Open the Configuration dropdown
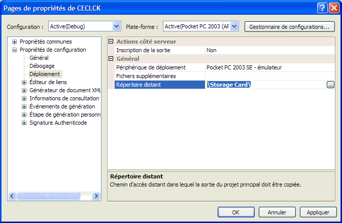The width and height of the screenshot is (342, 223). click(x=117, y=26)
